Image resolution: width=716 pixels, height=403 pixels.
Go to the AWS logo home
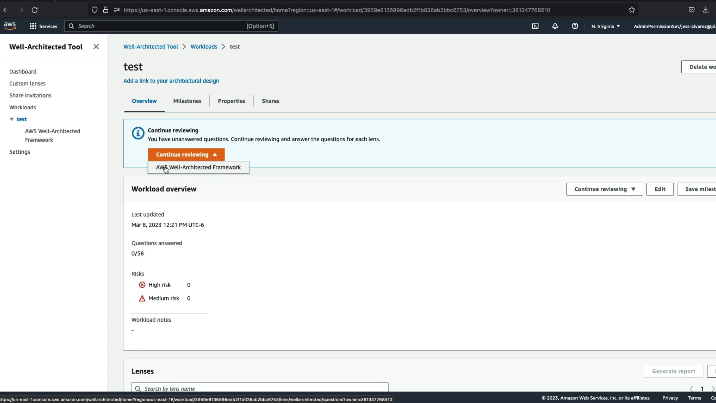[10, 26]
